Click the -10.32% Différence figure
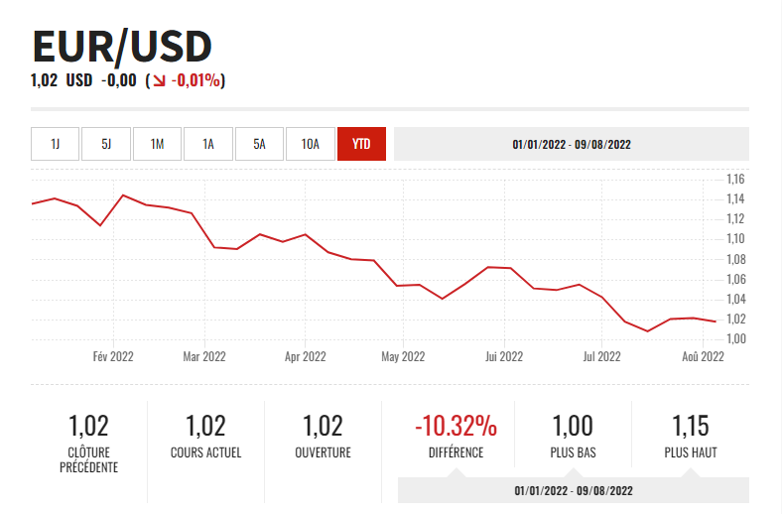Image resolution: width=782 pixels, height=514 pixels. point(456,427)
